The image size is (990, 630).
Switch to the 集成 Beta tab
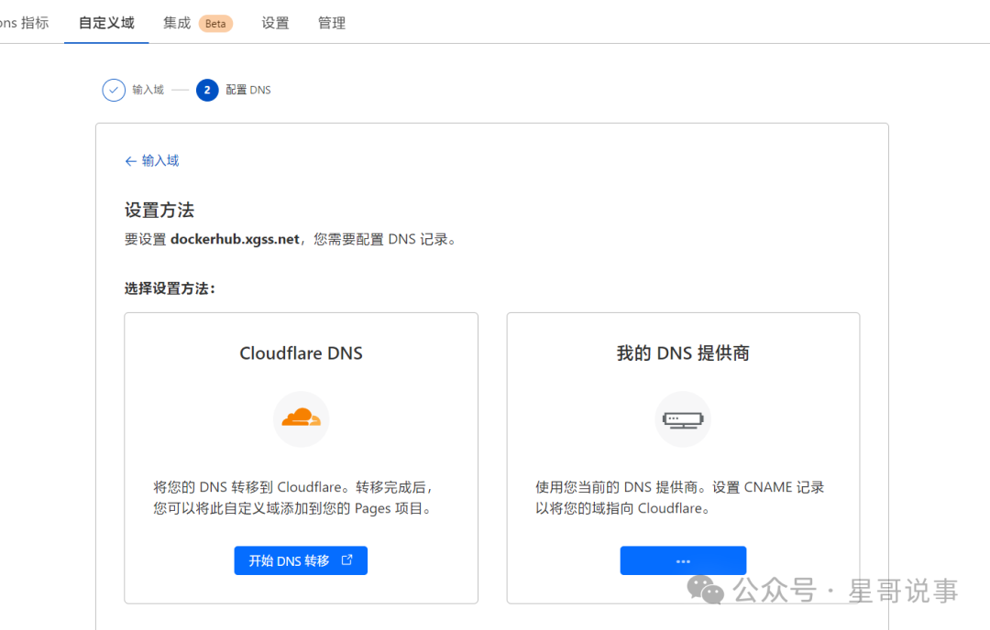198,23
